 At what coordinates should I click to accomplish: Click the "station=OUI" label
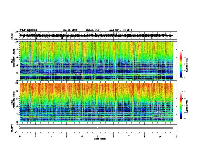point(92,30)
